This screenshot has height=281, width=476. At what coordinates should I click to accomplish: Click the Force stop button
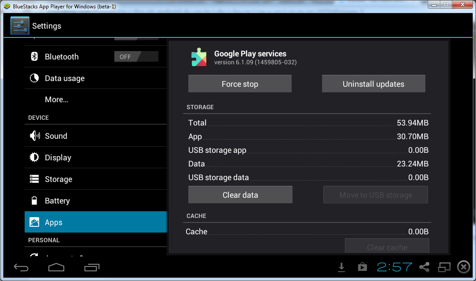(240, 84)
